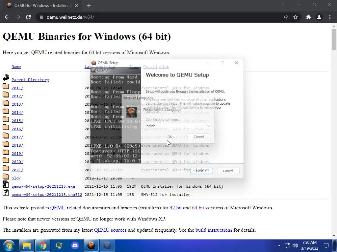Click the page's vertical scrollbar thumb
The width and height of the screenshot is (337, 252).
coord(334,39)
